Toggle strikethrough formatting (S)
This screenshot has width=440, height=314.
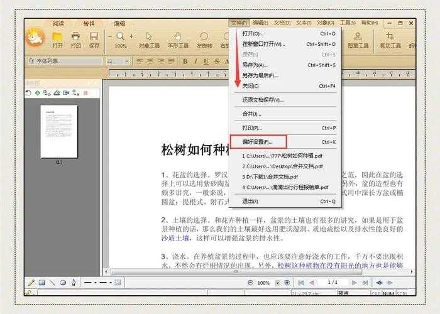click(217, 61)
